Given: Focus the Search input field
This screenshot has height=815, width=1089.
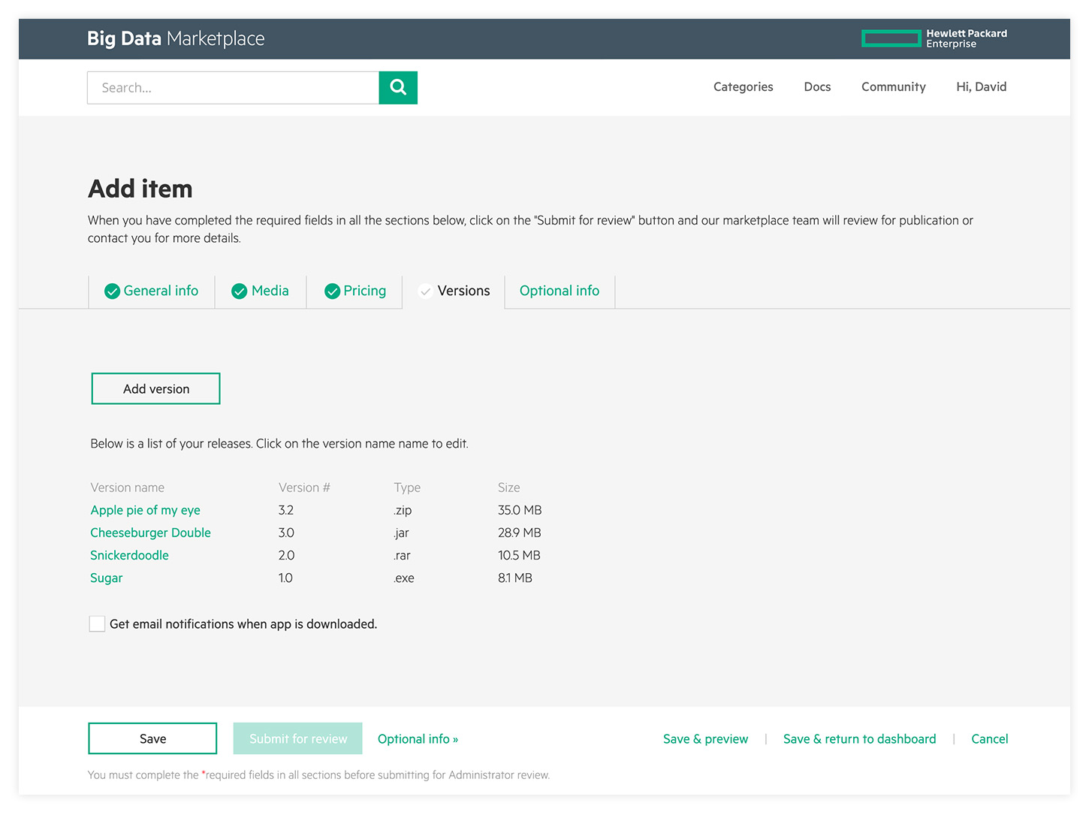Looking at the screenshot, I should pos(233,88).
